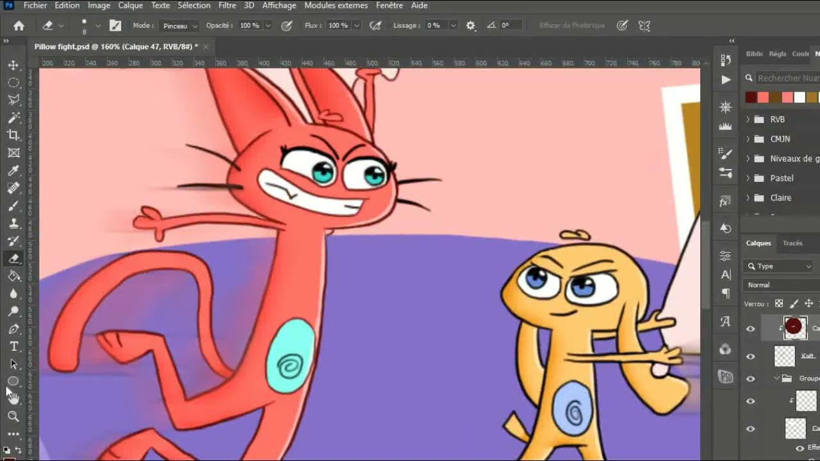820x461 pixels.
Task: Click the dark red recent swatch
Action: 751,97
